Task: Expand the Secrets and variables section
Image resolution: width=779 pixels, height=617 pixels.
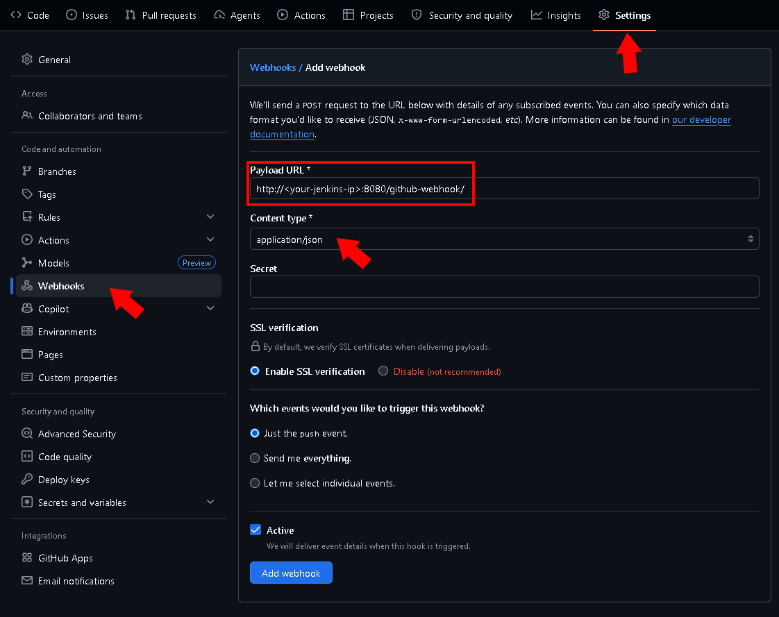Action: (x=210, y=502)
